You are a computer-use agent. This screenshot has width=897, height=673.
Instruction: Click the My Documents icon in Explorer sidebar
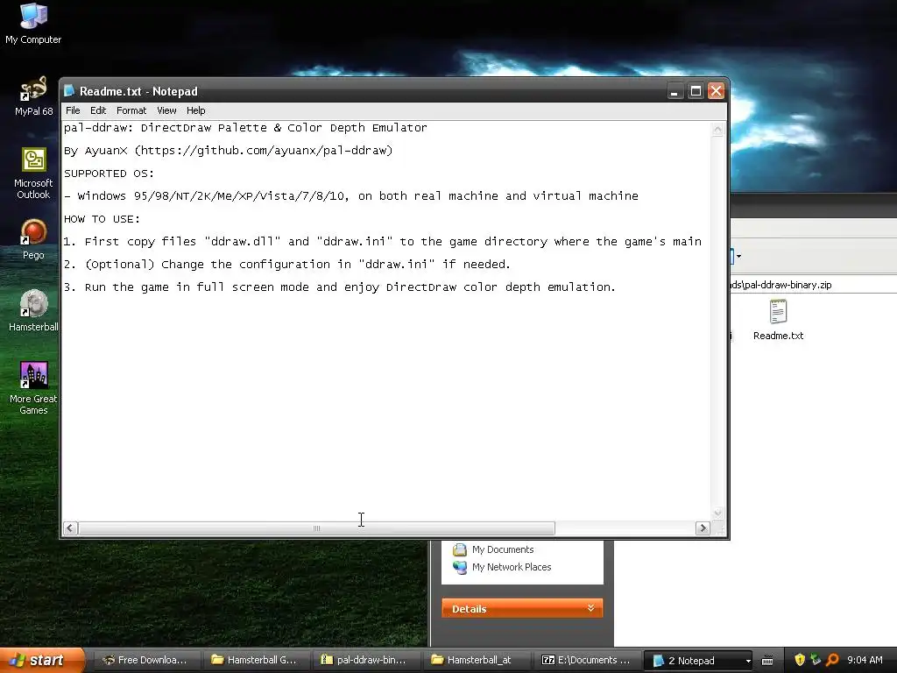pos(459,550)
